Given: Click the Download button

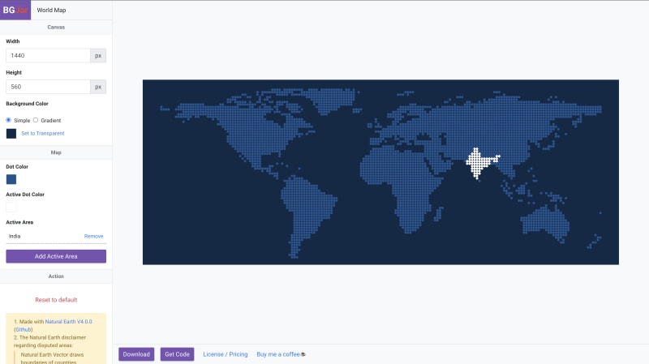Looking at the screenshot, I should click(136, 354).
